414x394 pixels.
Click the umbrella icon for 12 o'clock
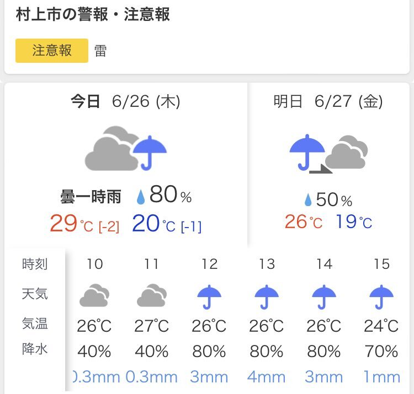point(209,297)
